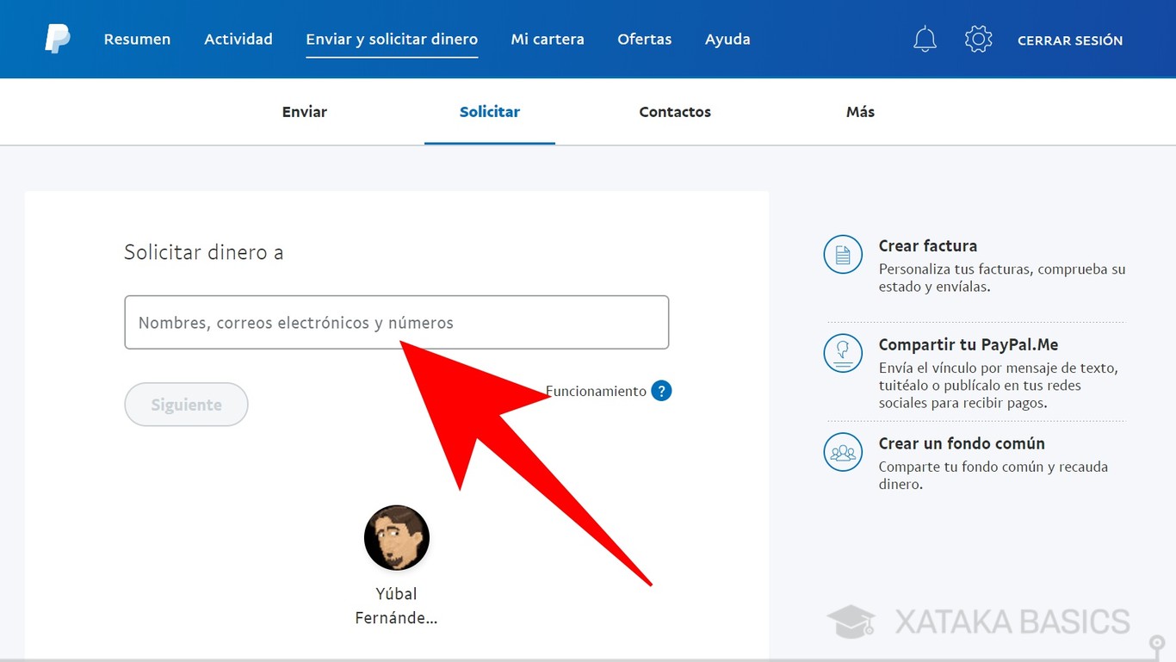Select Enviar y solicitar dinero menu
This screenshot has width=1176, height=662.
pos(392,40)
